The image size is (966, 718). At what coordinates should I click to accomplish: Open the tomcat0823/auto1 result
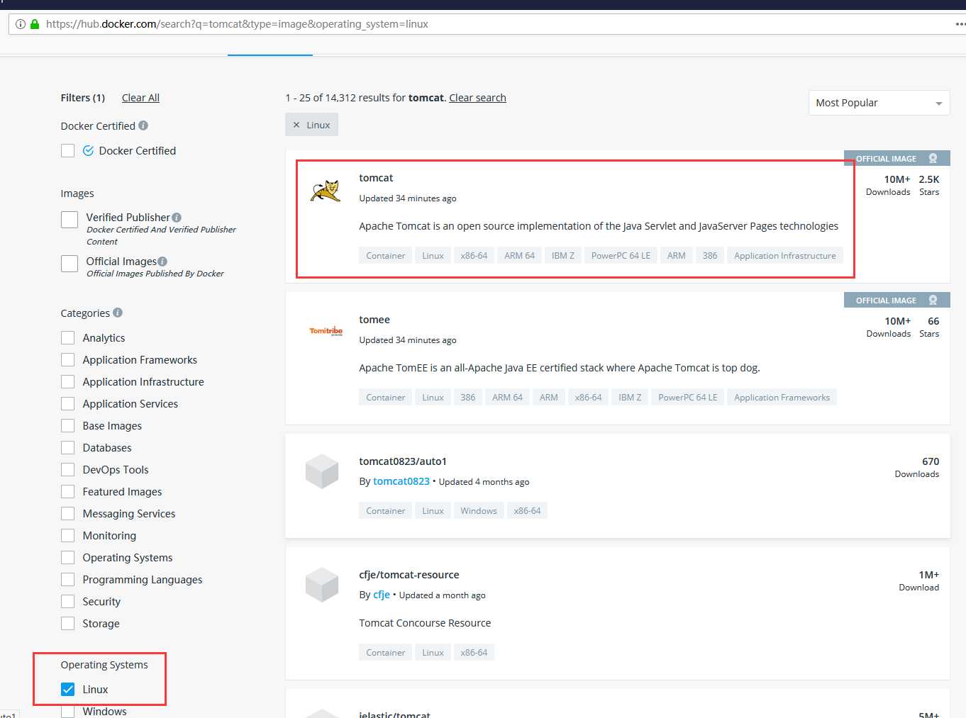coord(403,461)
